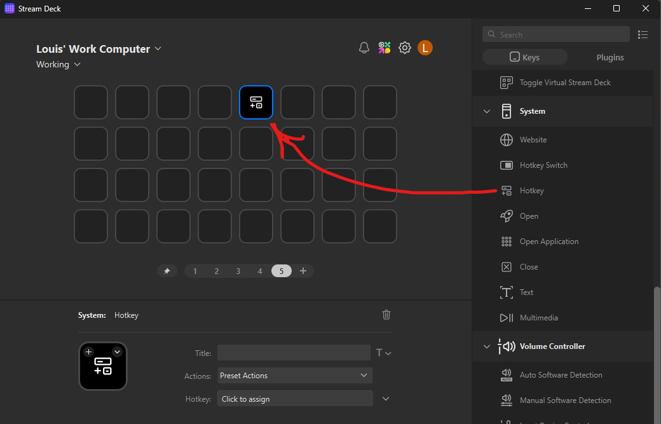Delete the Hotkey action with the trash button

click(x=386, y=315)
